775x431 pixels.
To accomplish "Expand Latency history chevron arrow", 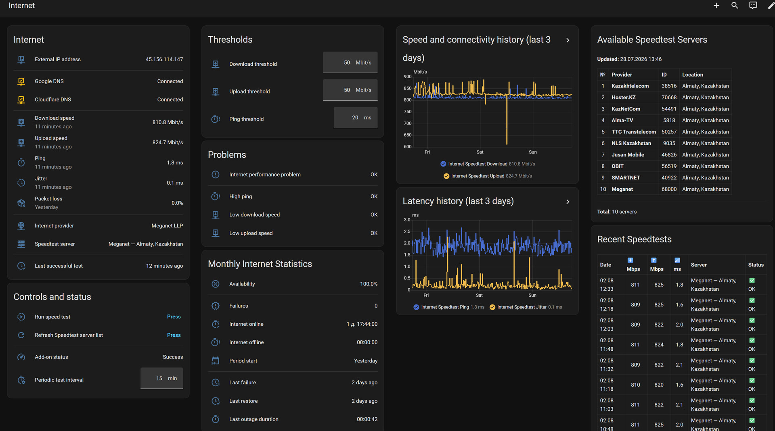I will (x=568, y=202).
